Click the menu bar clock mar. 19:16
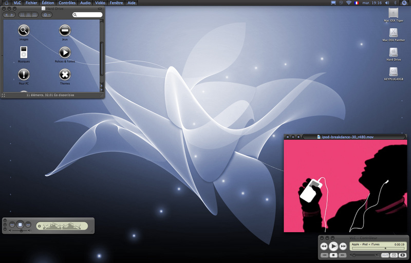Screen dimensions: 411x263 (372, 3)
